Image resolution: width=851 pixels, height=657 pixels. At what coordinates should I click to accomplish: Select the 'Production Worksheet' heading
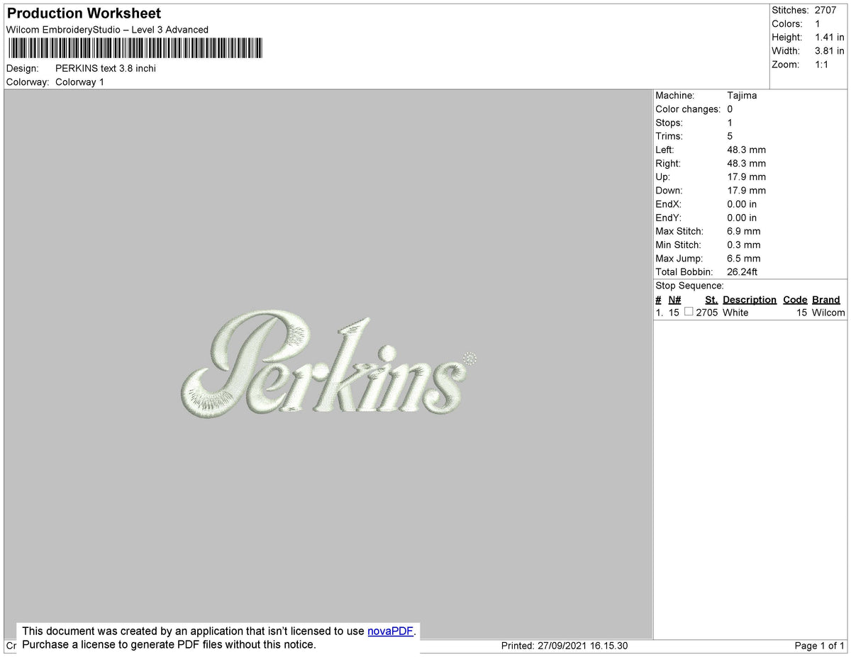pos(84,13)
